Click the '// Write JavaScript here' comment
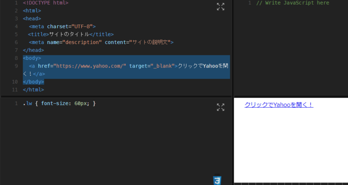The image size is (348, 185). click(293, 3)
